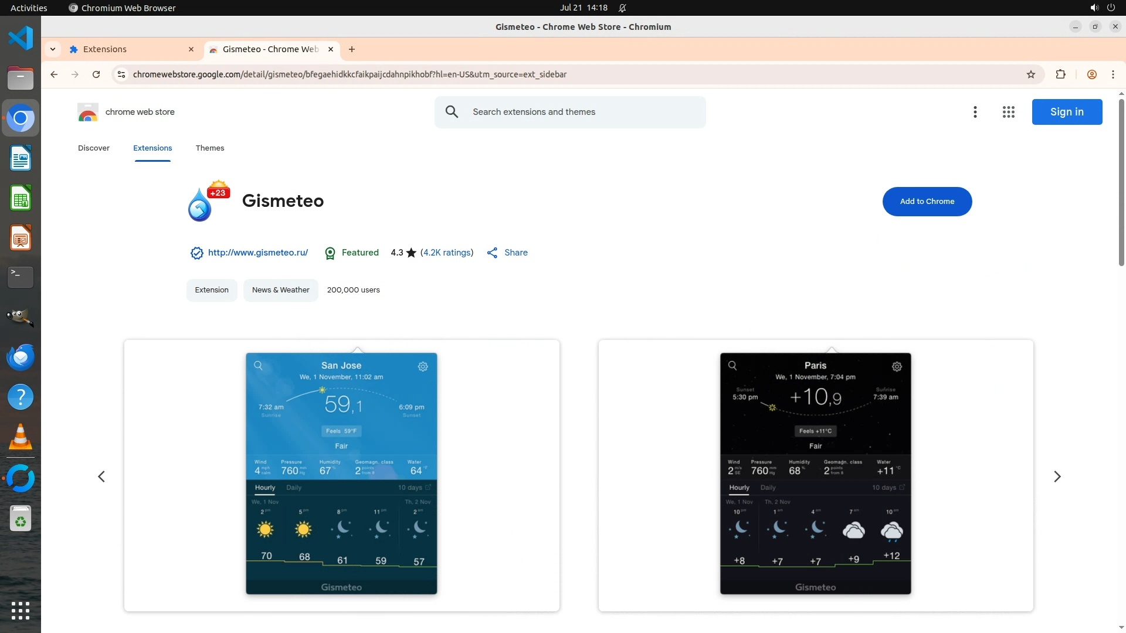Open the Chromium profile avatar icon
This screenshot has width=1126, height=633.
pos(1091,74)
